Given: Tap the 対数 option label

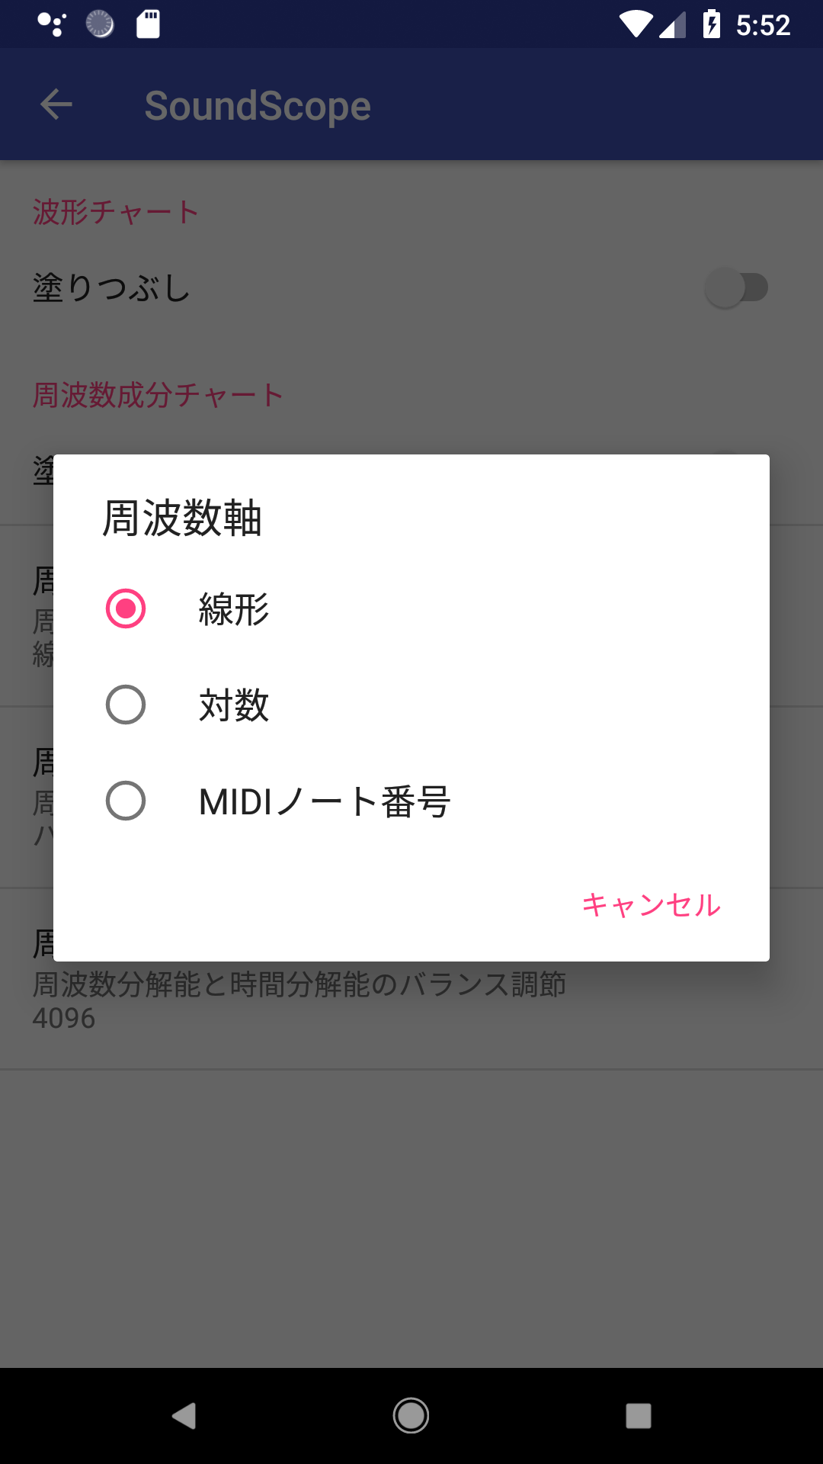Looking at the screenshot, I should [234, 705].
